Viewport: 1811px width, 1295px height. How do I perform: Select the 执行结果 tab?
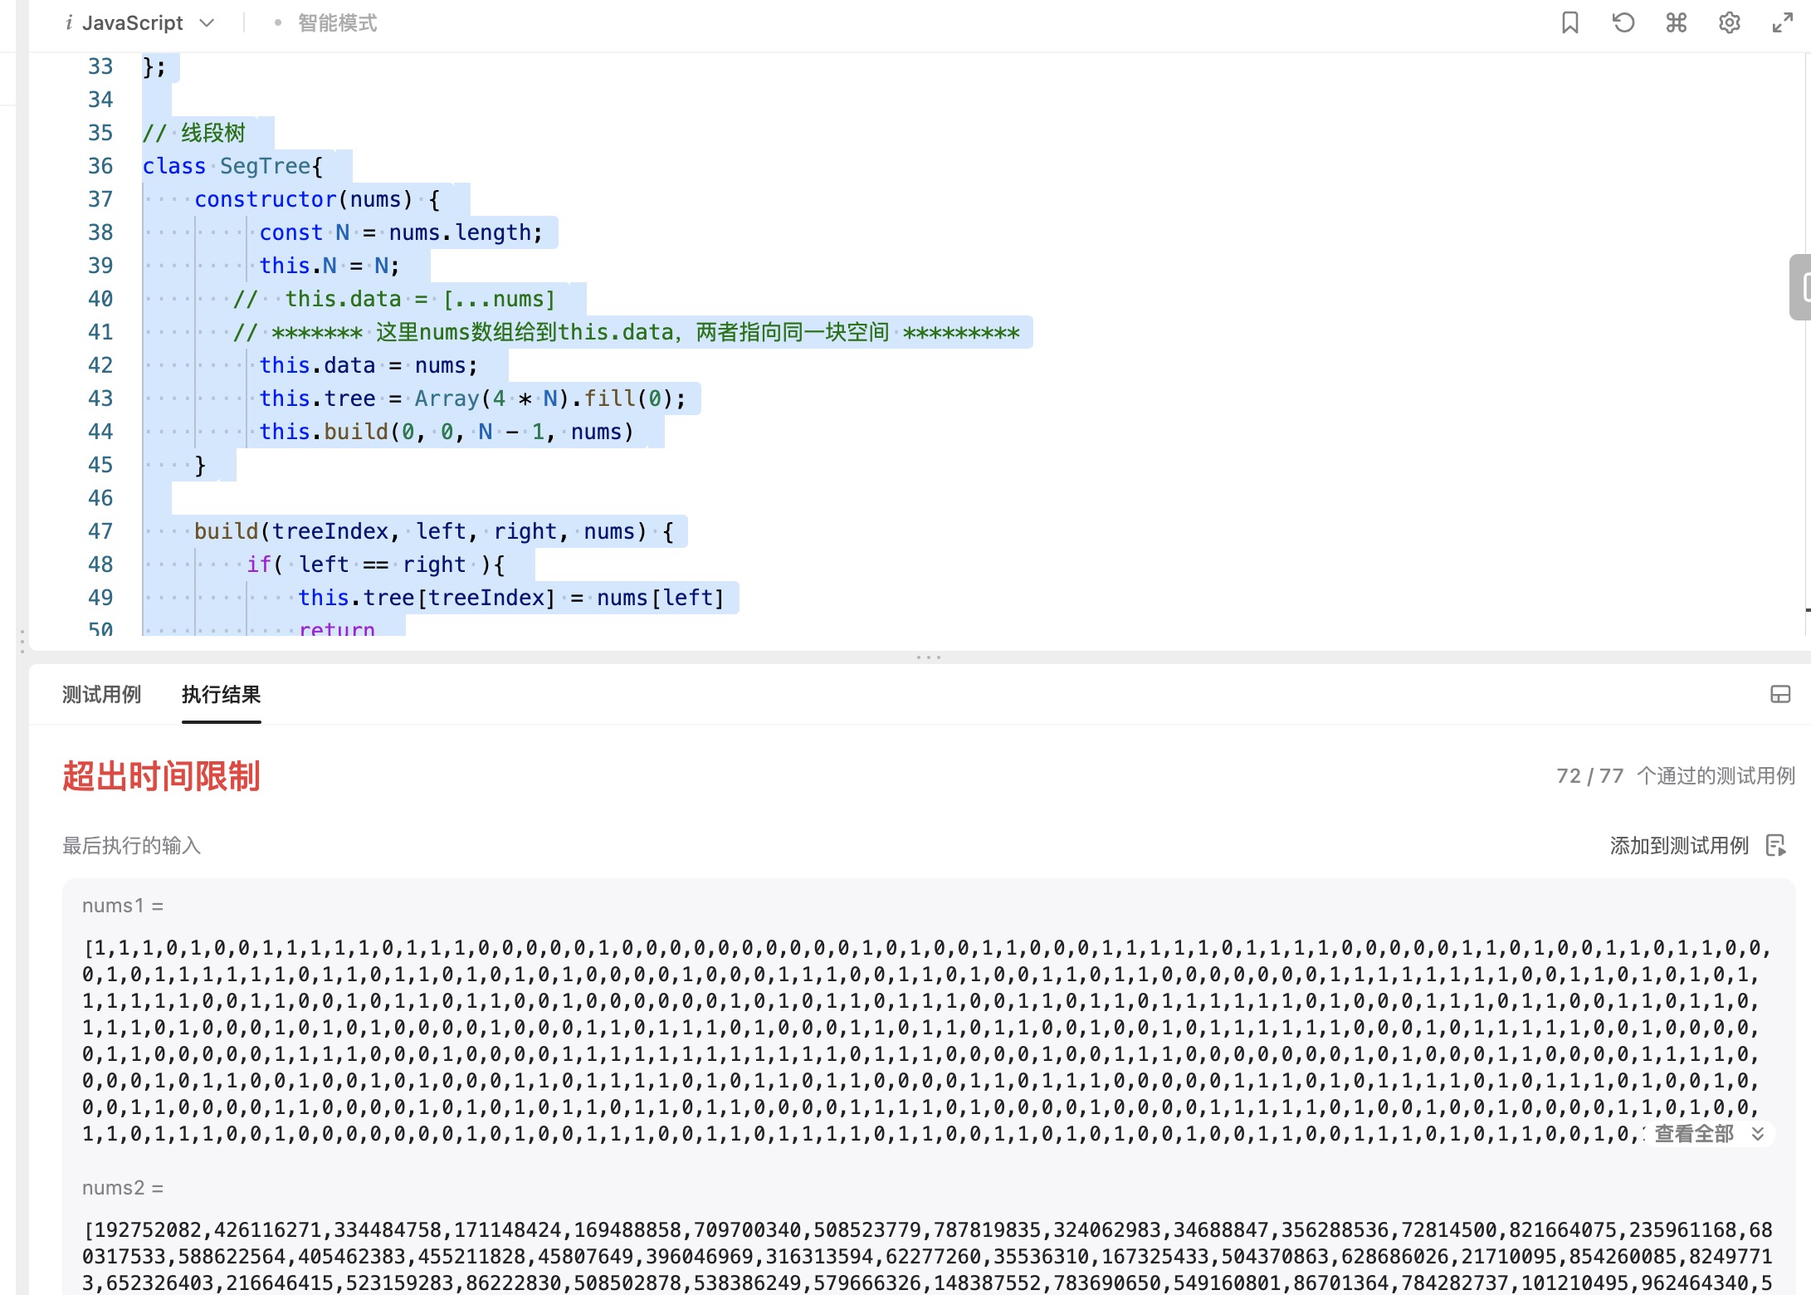tap(221, 694)
